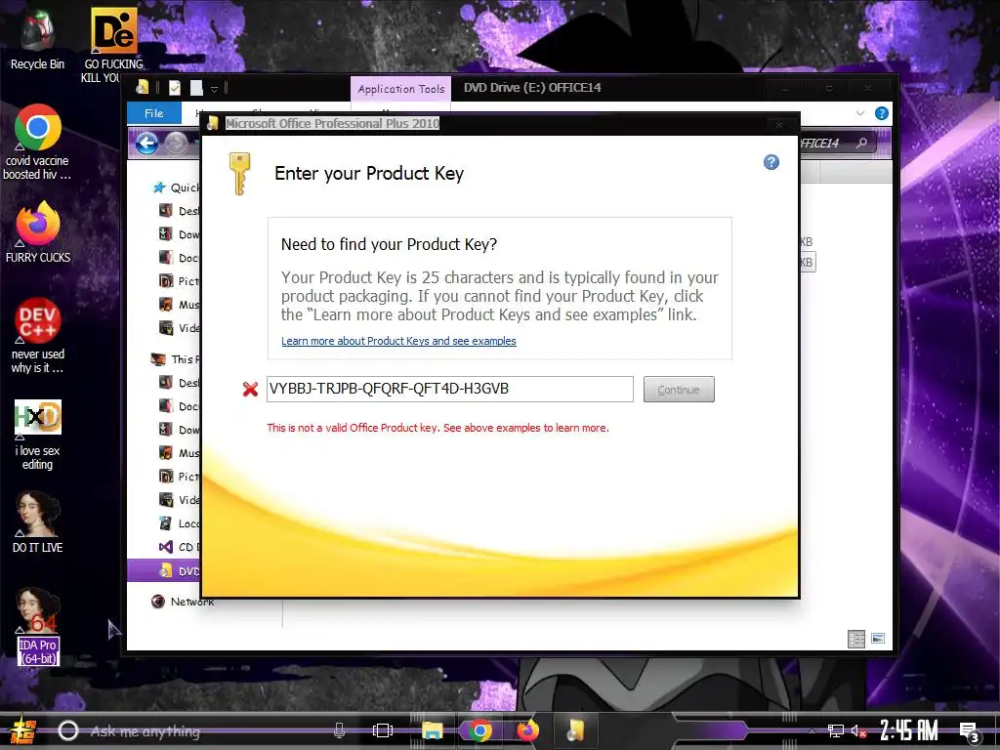Screen dimensions: 1000x750
Task: Select Desktop under Quick access
Action: [180, 211]
